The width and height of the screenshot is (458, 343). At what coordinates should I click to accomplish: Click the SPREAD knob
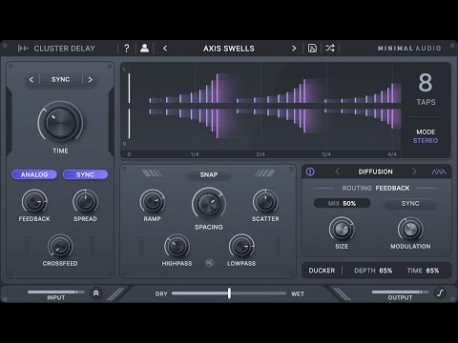[85, 202]
